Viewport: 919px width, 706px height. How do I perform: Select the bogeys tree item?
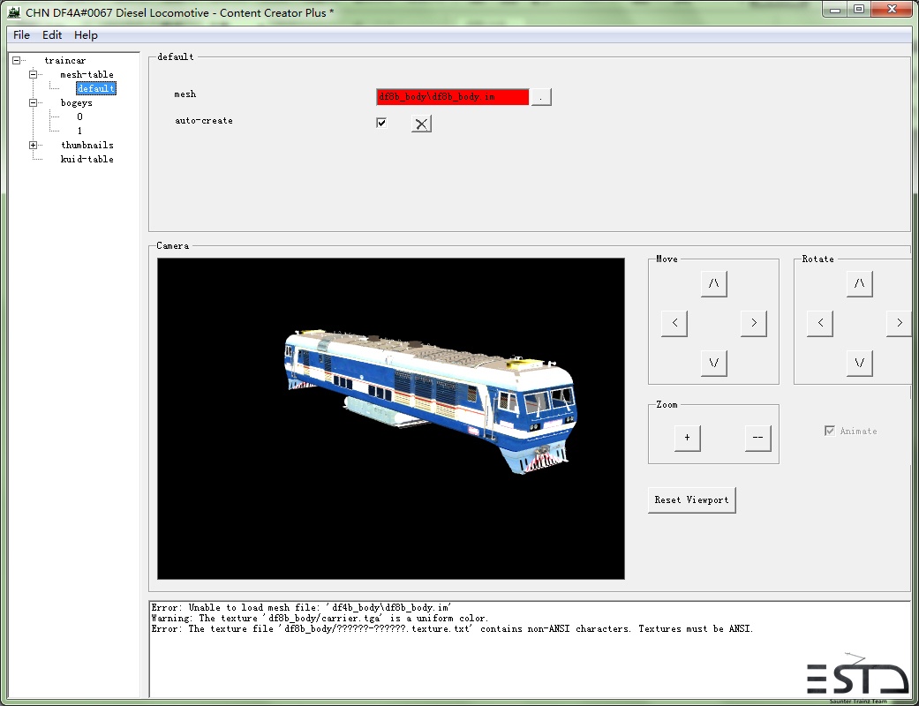[76, 102]
